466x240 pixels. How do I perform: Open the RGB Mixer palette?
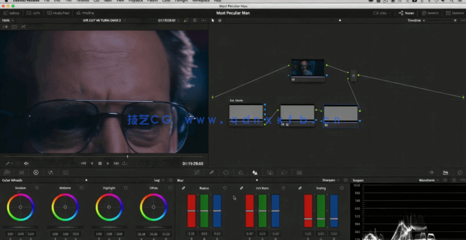click(51, 172)
